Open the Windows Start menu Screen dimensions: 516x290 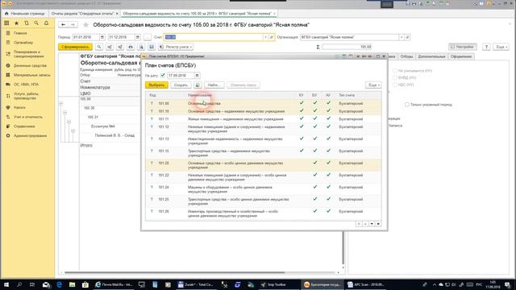click(6, 284)
